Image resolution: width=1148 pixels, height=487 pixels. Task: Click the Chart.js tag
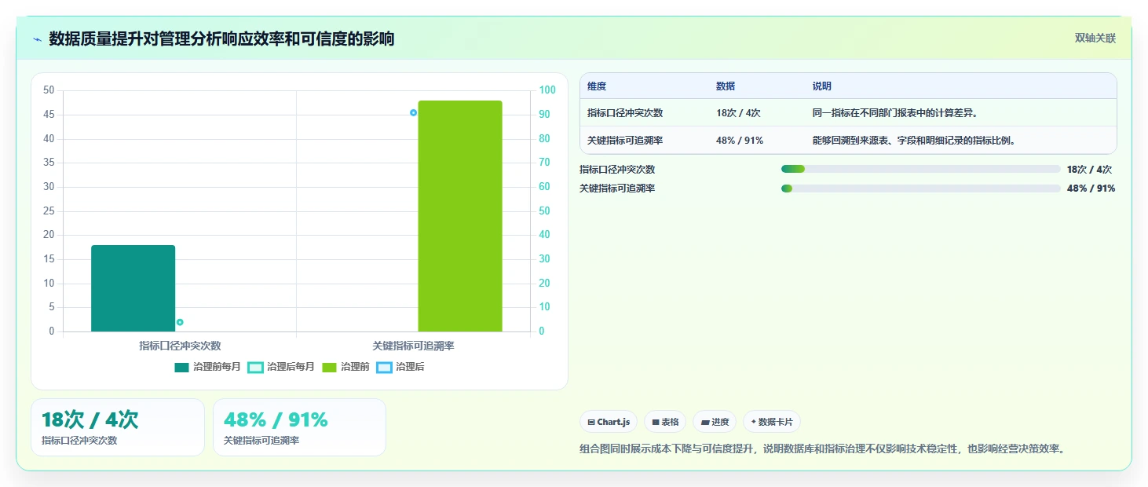click(x=609, y=422)
